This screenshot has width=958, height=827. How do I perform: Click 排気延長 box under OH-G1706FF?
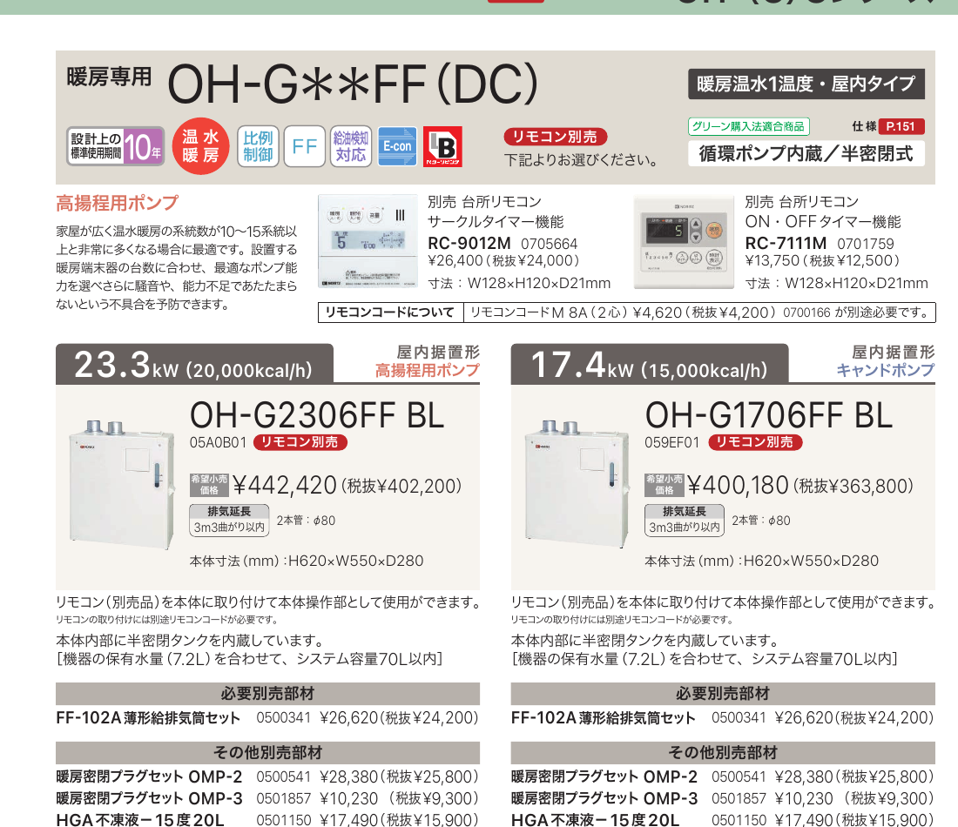[x=685, y=521]
